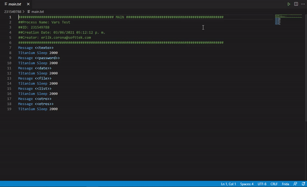Click the hash separator comment on line 6

[121, 42]
